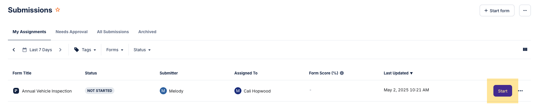Viewport: 537px width, 112px height.
Task: Open the page-level more options ellipsis
Action: (x=525, y=10)
